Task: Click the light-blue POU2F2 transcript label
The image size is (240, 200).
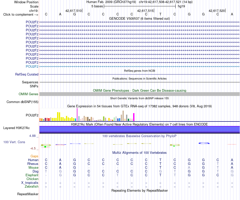Action: (x=32, y=66)
